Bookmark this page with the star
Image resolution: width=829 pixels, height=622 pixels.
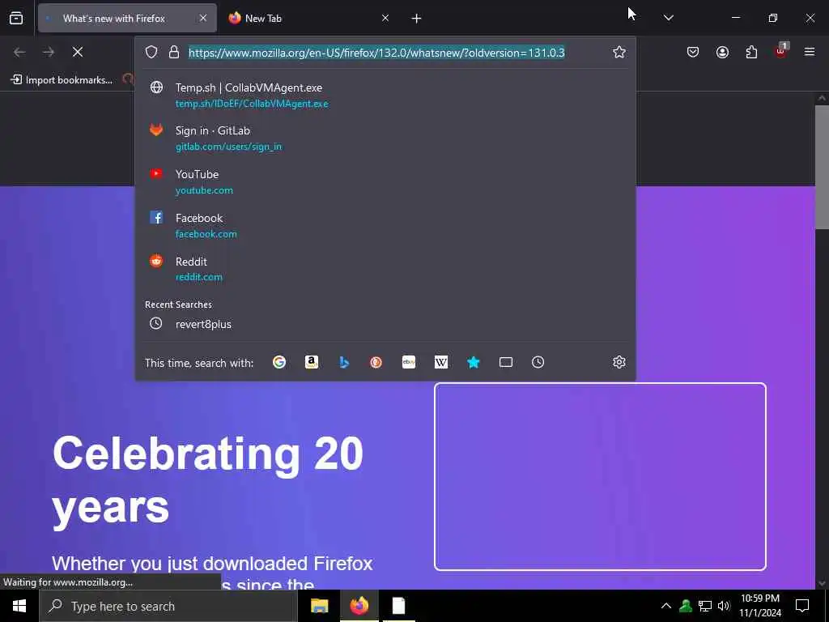click(619, 52)
